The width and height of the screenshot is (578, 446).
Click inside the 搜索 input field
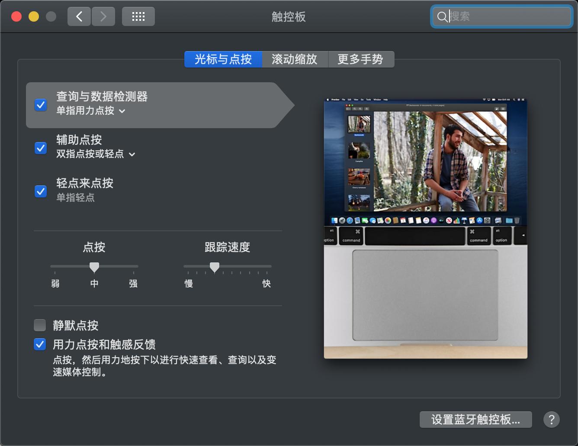[x=502, y=17]
